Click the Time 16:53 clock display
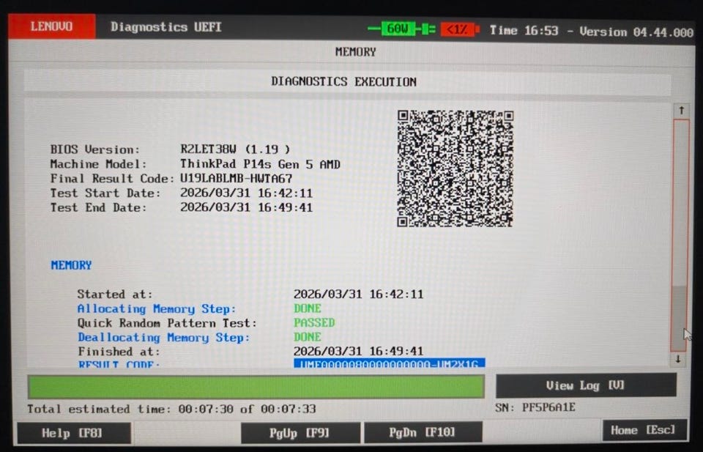The image size is (703, 452). point(524,31)
